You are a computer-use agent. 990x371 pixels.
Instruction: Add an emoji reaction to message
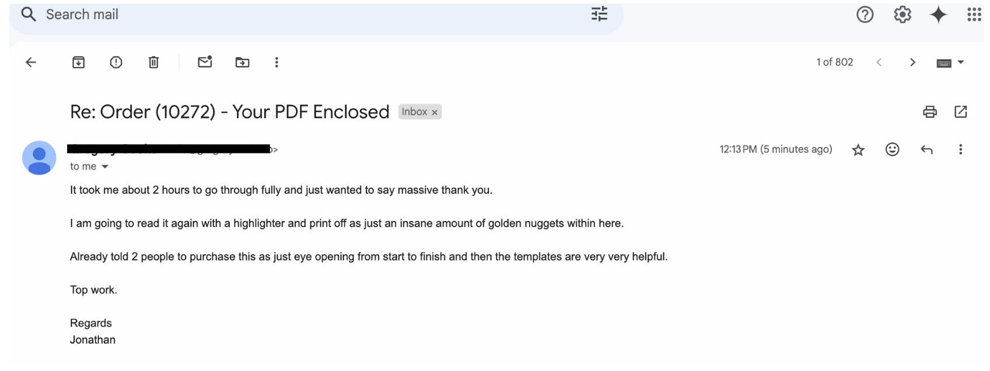coord(892,150)
